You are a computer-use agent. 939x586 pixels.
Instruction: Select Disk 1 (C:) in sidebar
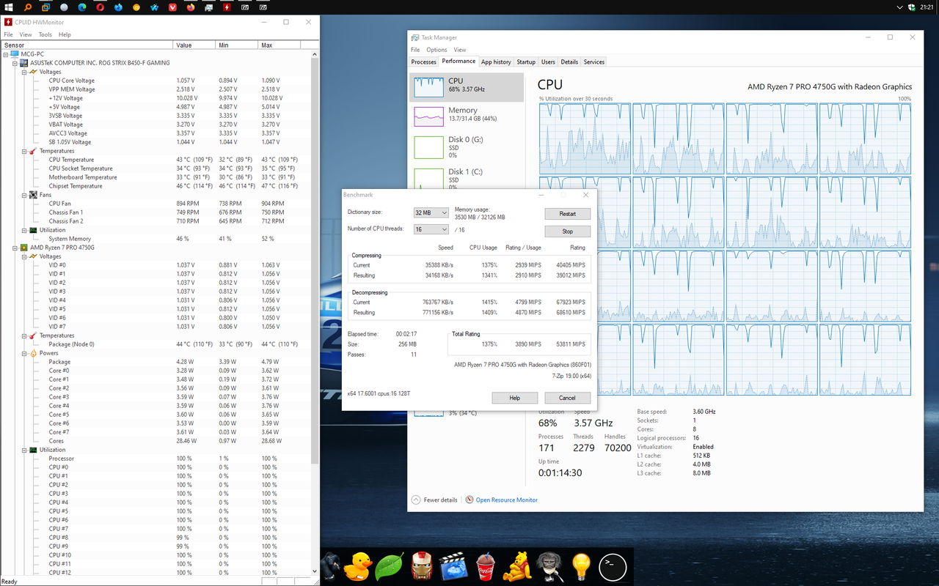pos(467,176)
